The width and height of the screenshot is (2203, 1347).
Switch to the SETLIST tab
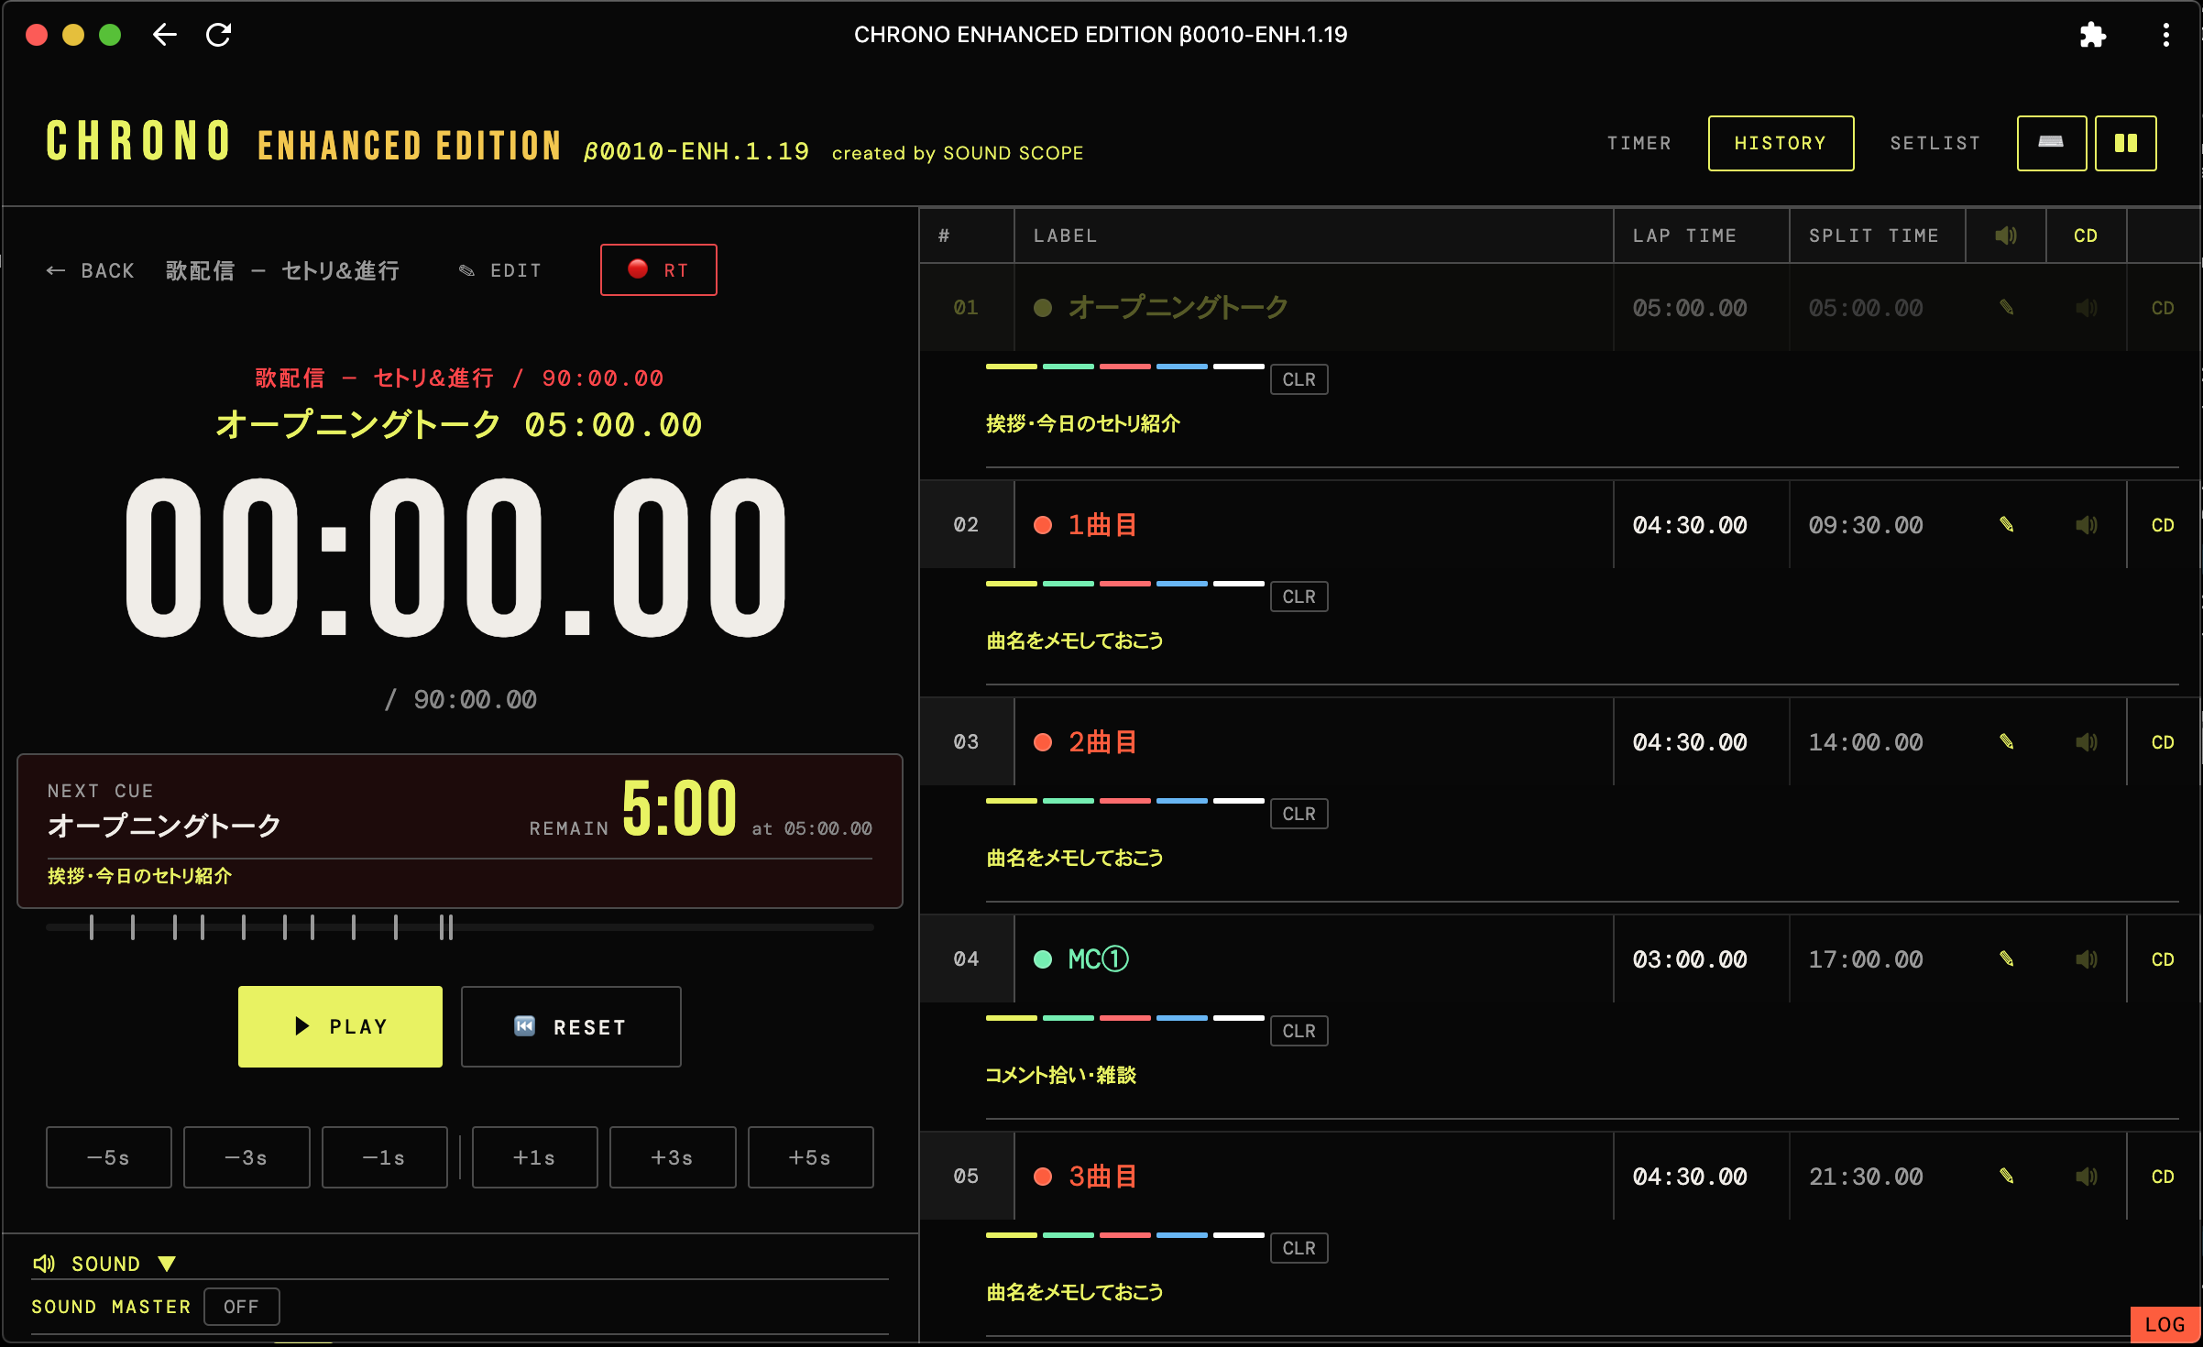(x=1935, y=143)
